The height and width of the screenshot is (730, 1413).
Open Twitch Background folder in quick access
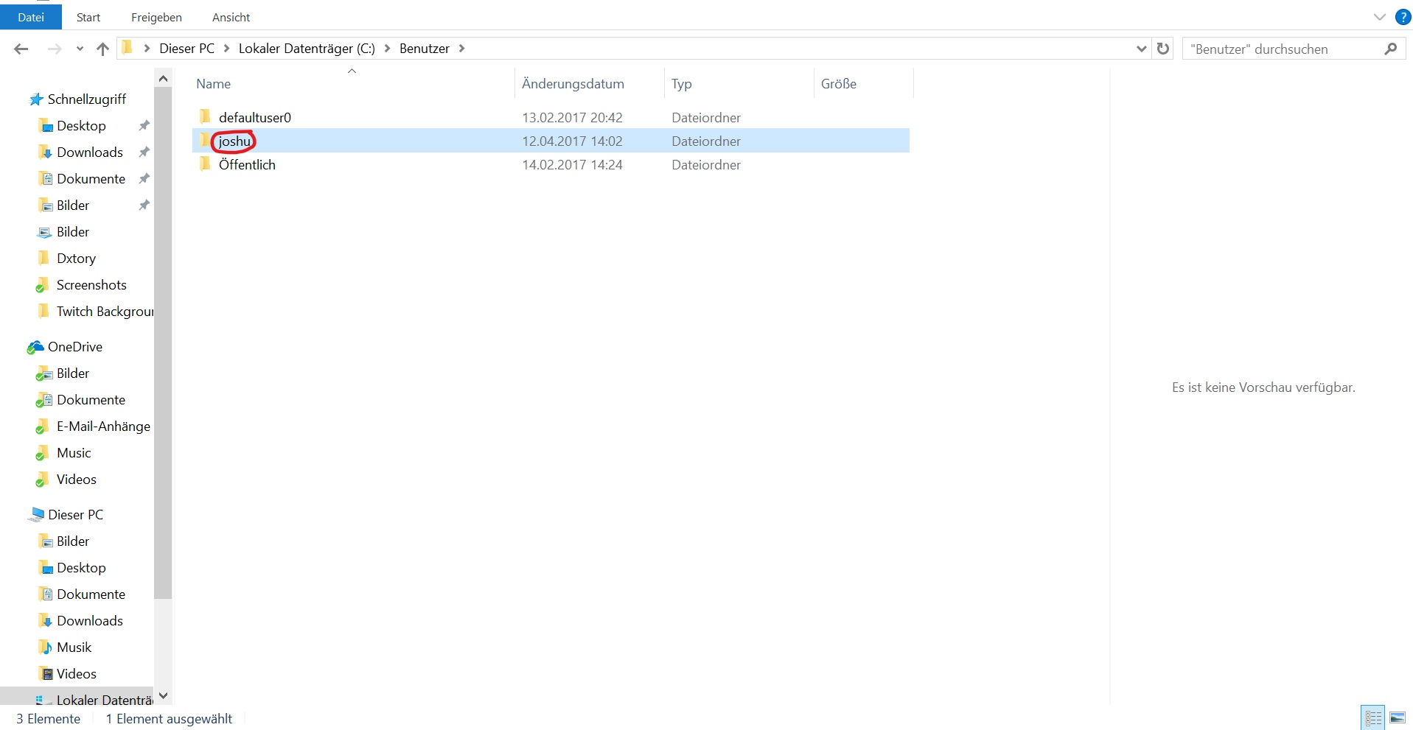click(105, 311)
